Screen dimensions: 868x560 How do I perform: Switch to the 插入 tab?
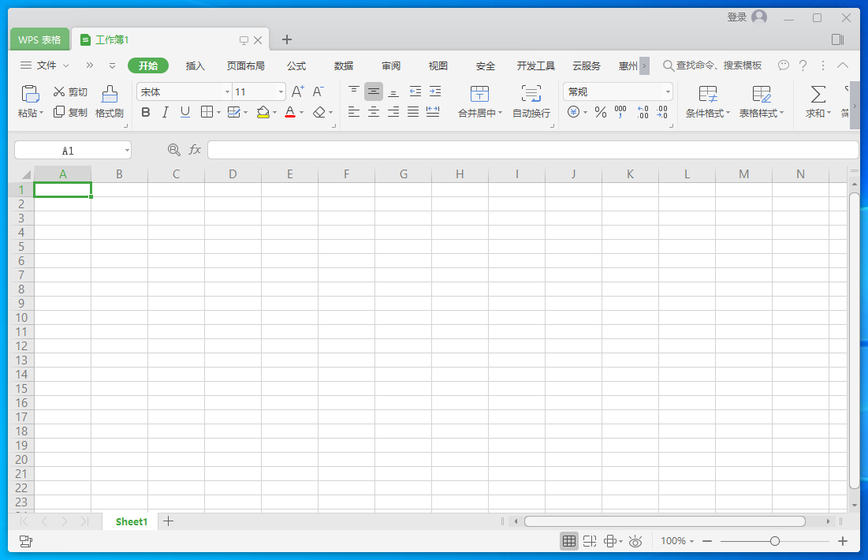click(195, 66)
